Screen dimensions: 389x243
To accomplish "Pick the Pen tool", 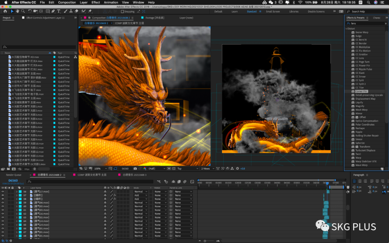I will pos(53,11).
